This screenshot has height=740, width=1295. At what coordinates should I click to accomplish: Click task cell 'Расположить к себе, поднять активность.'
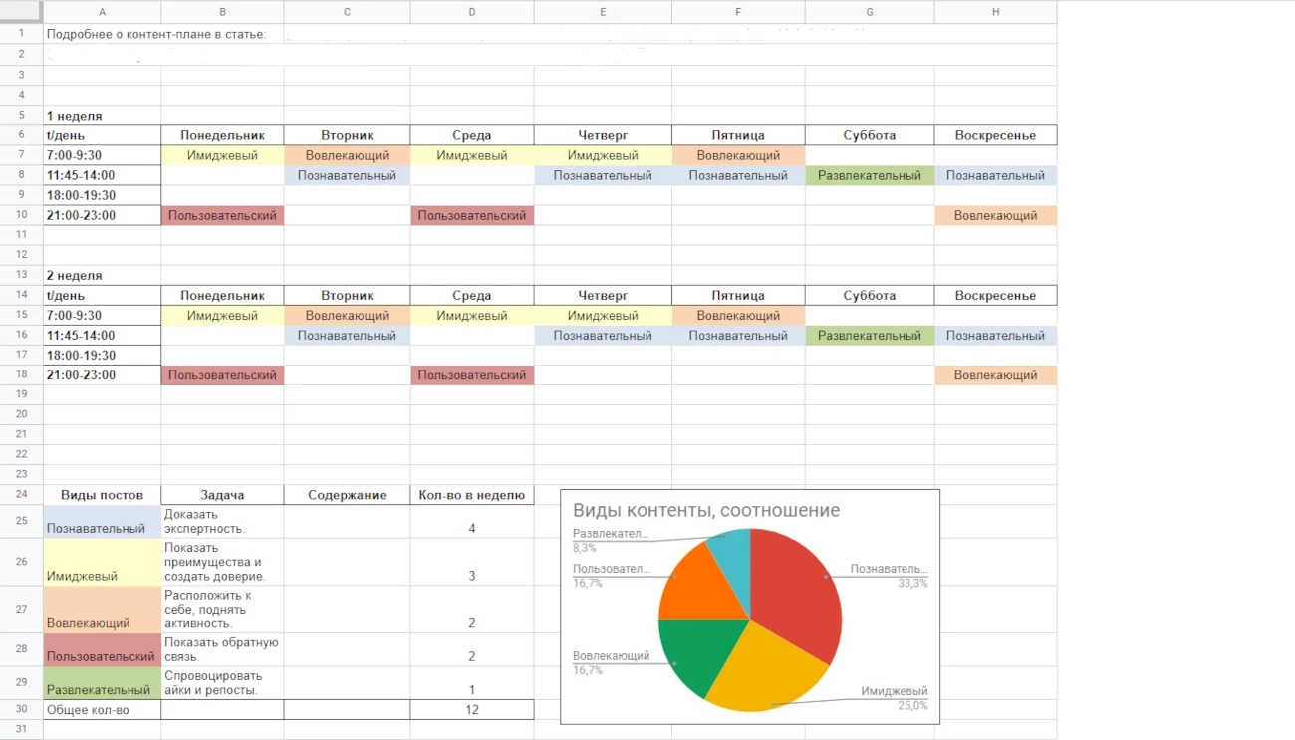point(222,610)
